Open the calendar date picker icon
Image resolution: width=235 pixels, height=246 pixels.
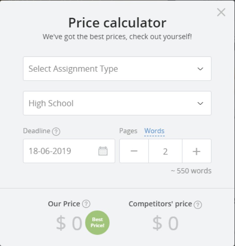click(103, 151)
